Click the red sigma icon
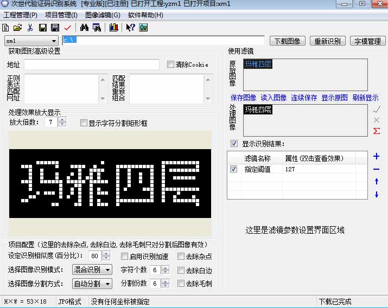388x308 pixels. point(377,131)
